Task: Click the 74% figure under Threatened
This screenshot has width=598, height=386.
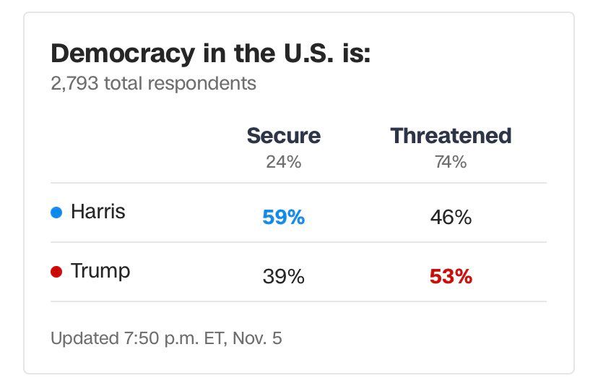Action: (x=451, y=162)
